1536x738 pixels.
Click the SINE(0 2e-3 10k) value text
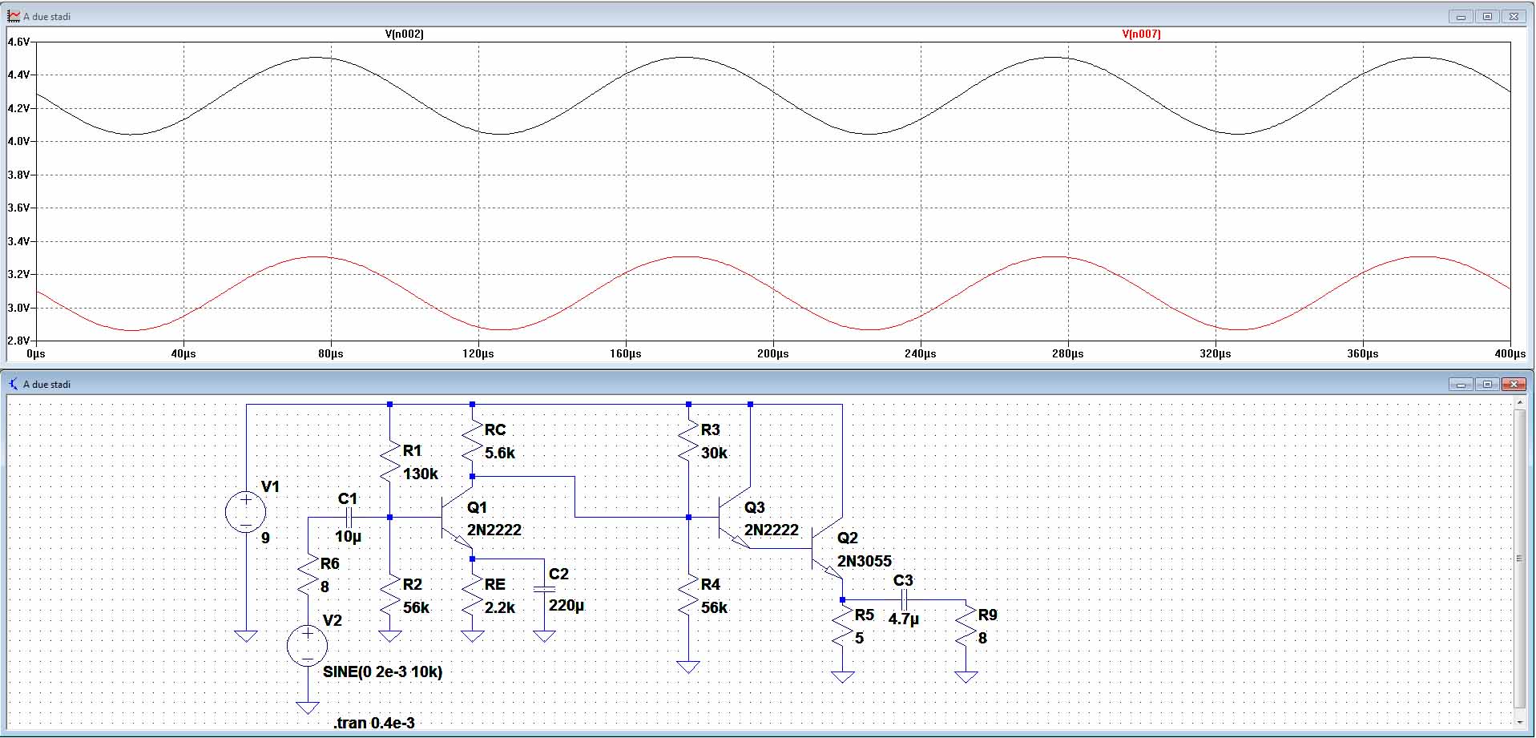(x=382, y=671)
